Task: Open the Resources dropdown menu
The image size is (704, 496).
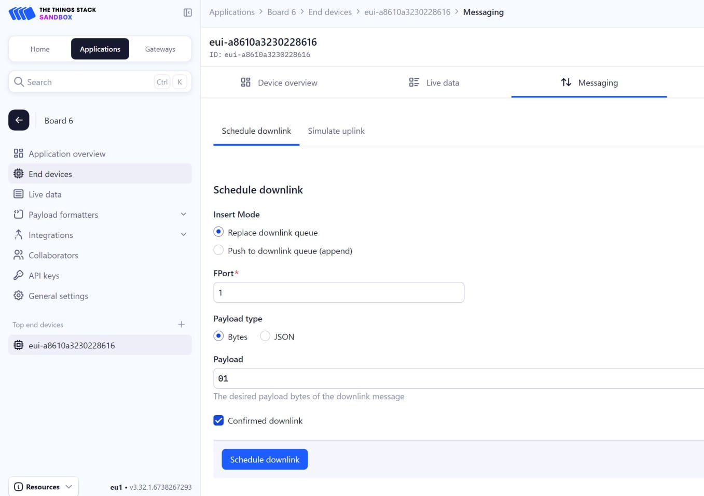Action: pos(44,487)
